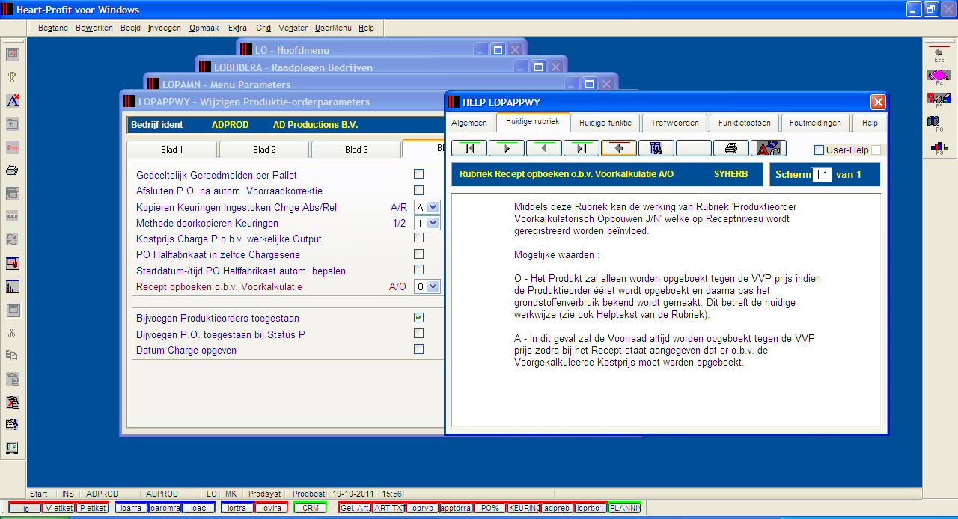Click the KEURING shortcut button
The image size is (958, 519).
click(524, 508)
